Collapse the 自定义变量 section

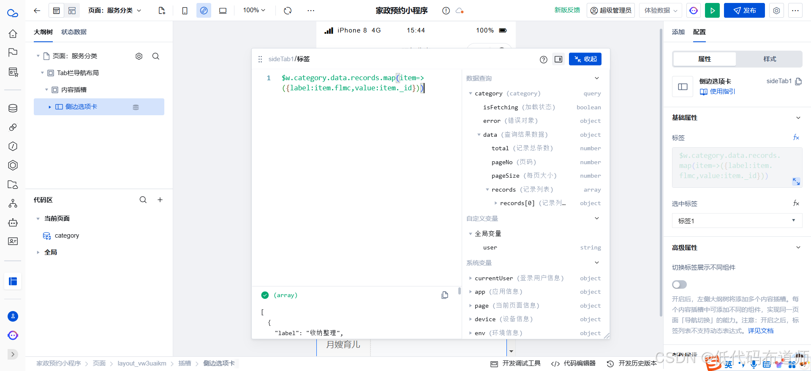pos(597,218)
